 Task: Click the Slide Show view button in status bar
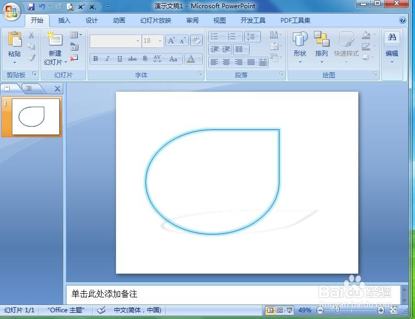coord(289,310)
